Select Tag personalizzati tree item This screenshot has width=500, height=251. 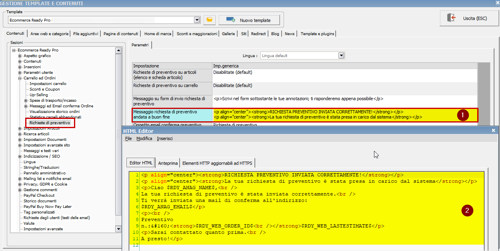click(39, 212)
